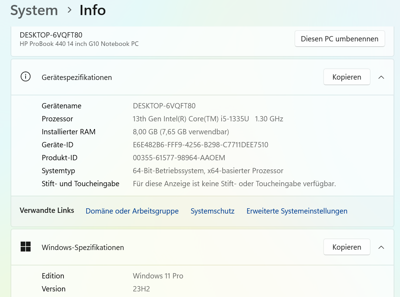Select the Geräte-ID value E6E482B6-FFF9-4256
The image size is (400, 297).
pyautogui.click(x=201, y=145)
